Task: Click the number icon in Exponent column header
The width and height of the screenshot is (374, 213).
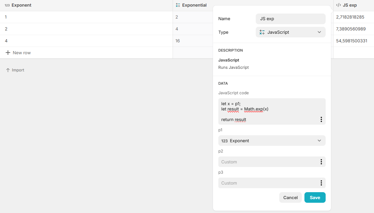Action: (x=7, y=5)
